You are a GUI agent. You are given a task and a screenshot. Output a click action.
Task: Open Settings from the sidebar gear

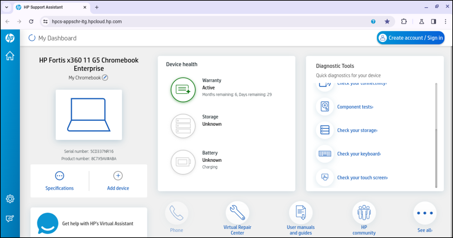(x=10, y=199)
